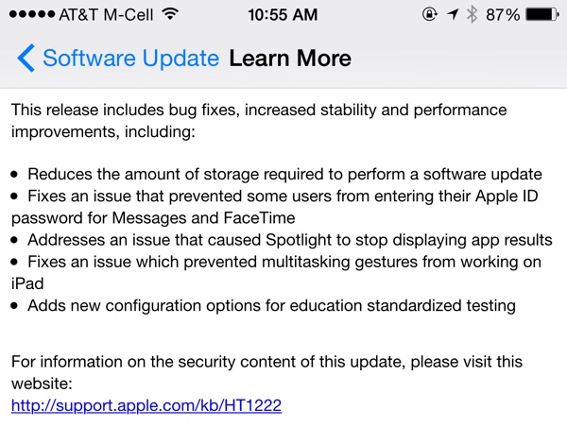The height and width of the screenshot is (427, 567).
Task: Tap the back chevron arrow
Action: [x=26, y=59]
